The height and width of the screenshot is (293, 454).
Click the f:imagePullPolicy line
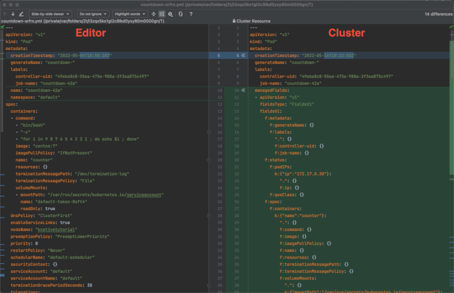tap(306, 244)
